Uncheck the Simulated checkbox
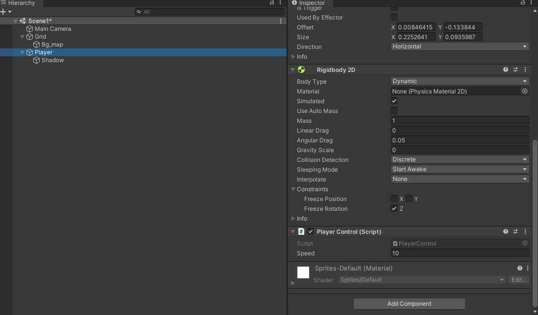This screenshot has height=315, width=538. pos(394,101)
